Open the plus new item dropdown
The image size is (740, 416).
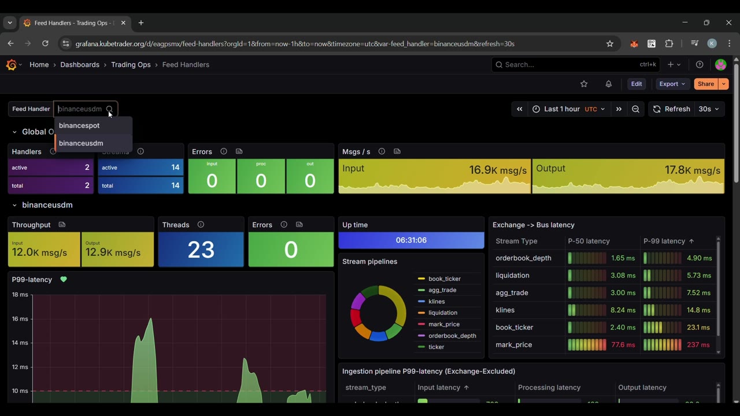pos(674,65)
